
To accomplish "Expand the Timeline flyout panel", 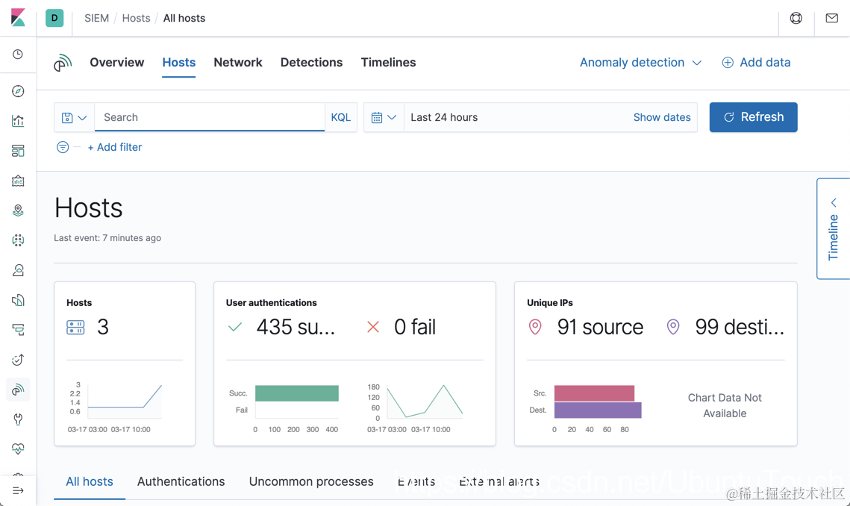I will 833,229.
